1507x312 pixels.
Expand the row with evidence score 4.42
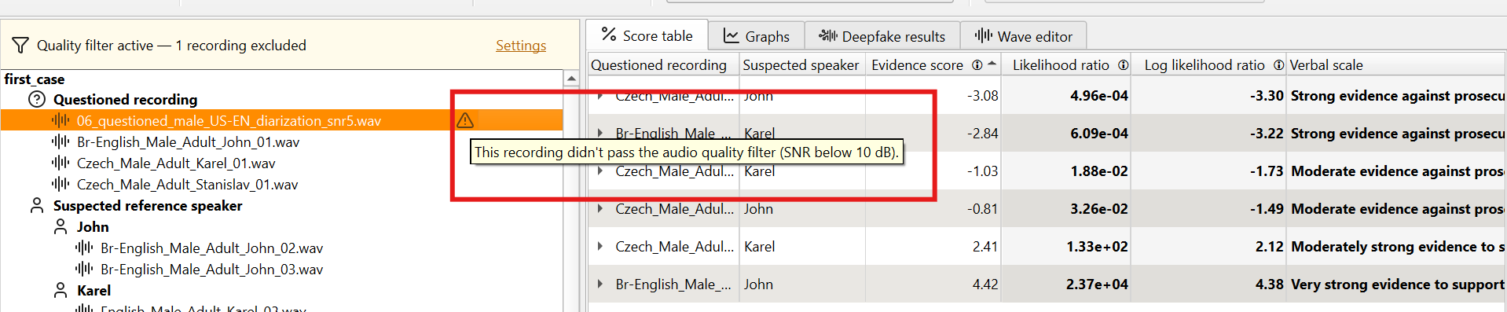tap(599, 284)
